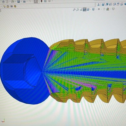Image resolution: width=126 pixels, height=126 pixels.
Task: Expand the dropdown arrow beside Options gear
Action: (x=52, y=1)
